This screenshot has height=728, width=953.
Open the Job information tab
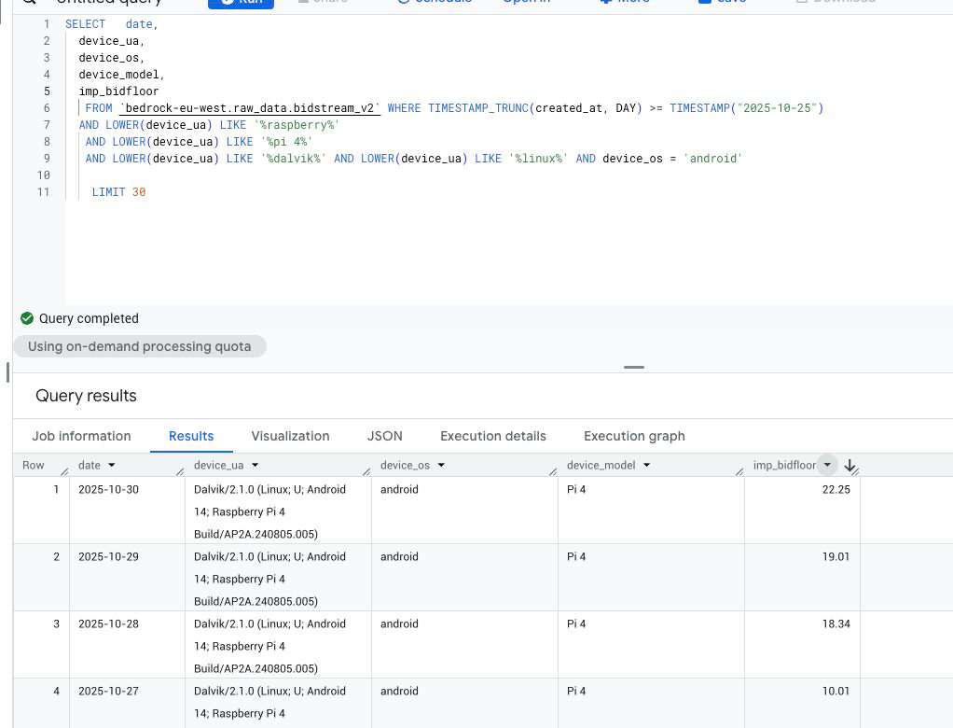pos(81,436)
